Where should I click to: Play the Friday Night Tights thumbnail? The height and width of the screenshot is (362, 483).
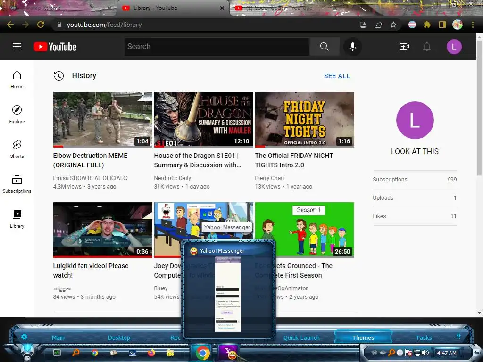[x=304, y=119]
